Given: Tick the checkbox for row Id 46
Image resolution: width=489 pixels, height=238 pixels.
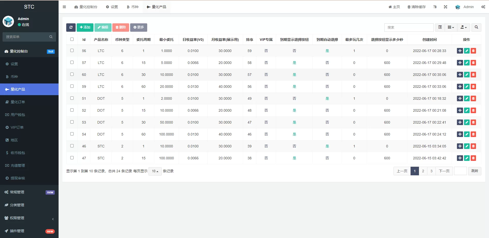Looking at the screenshot, I should [x=72, y=146].
